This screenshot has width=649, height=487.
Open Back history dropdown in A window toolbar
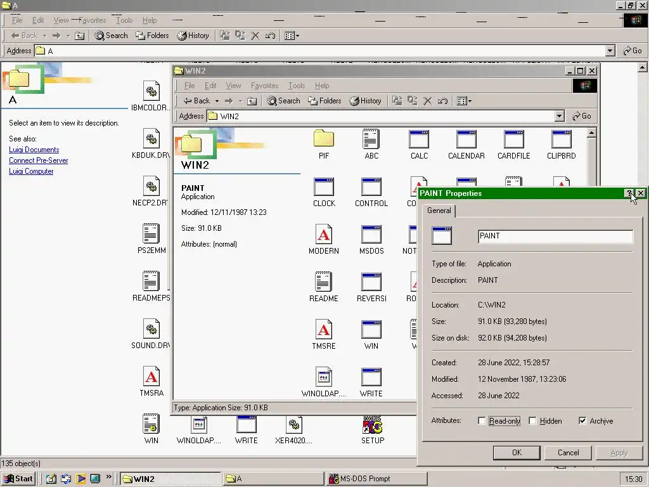pos(45,36)
